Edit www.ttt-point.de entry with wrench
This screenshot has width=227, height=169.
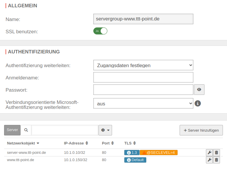pos(209,160)
